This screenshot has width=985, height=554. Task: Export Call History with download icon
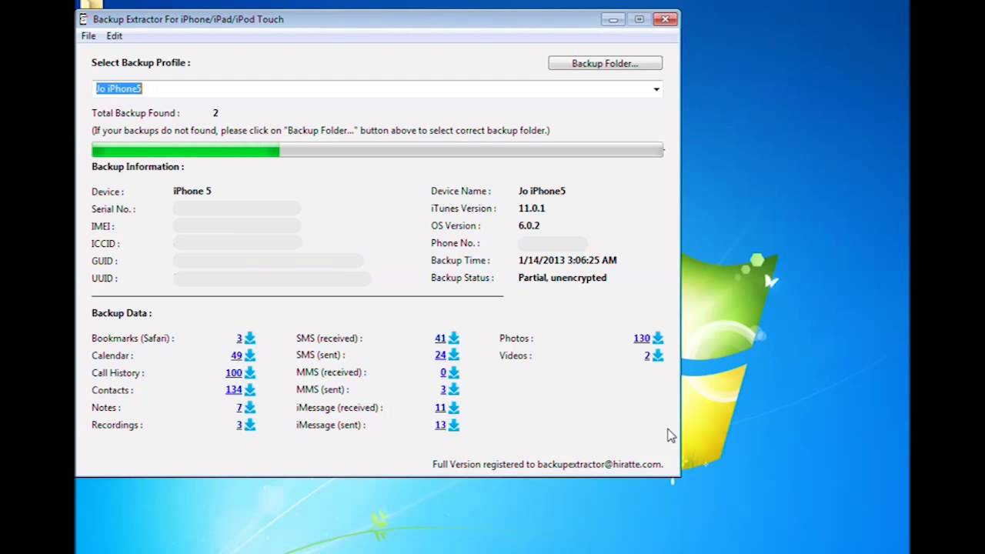coord(249,372)
